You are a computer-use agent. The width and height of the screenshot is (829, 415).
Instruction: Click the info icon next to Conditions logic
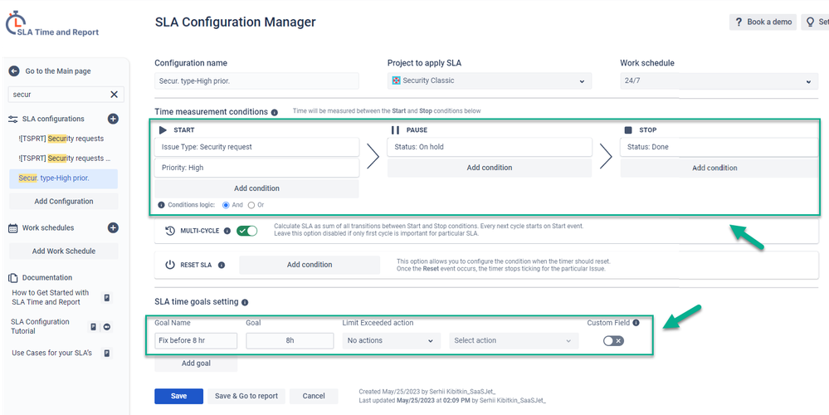click(x=161, y=205)
